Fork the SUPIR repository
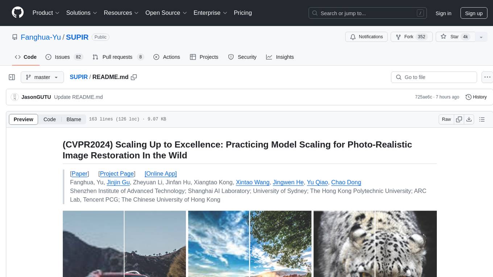 pyautogui.click(x=411, y=37)
